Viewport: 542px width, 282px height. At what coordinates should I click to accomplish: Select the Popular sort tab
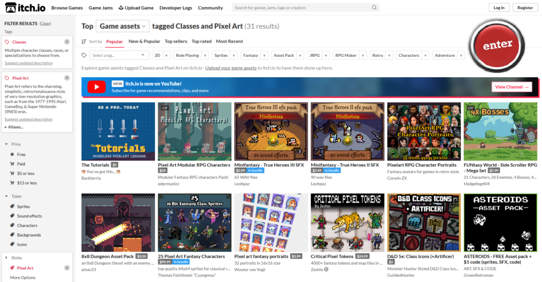click(114, 41)
